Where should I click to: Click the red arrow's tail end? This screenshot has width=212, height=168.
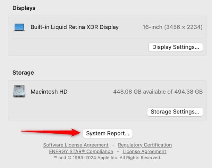click(x=23, y=131)
